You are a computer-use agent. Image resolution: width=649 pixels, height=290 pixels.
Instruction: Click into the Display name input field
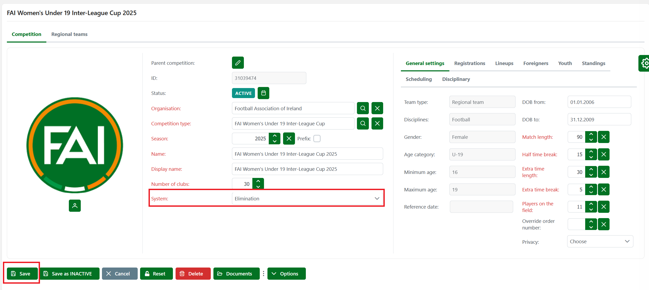pyautogui.click(x=307, y=169)
